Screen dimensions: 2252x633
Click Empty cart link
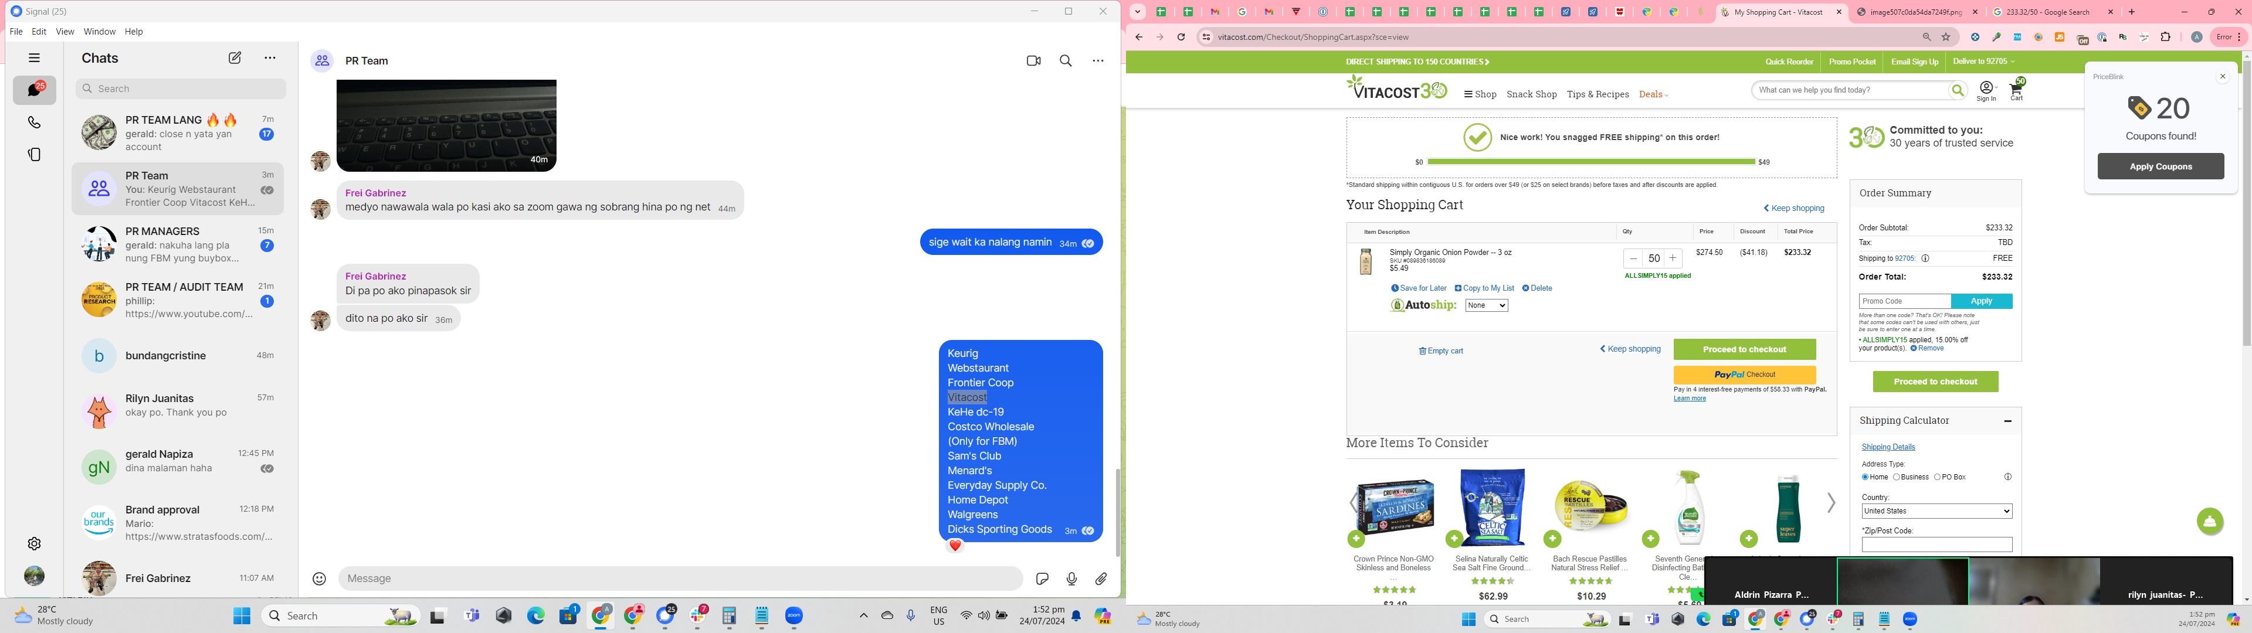(x=1441, y=352)
